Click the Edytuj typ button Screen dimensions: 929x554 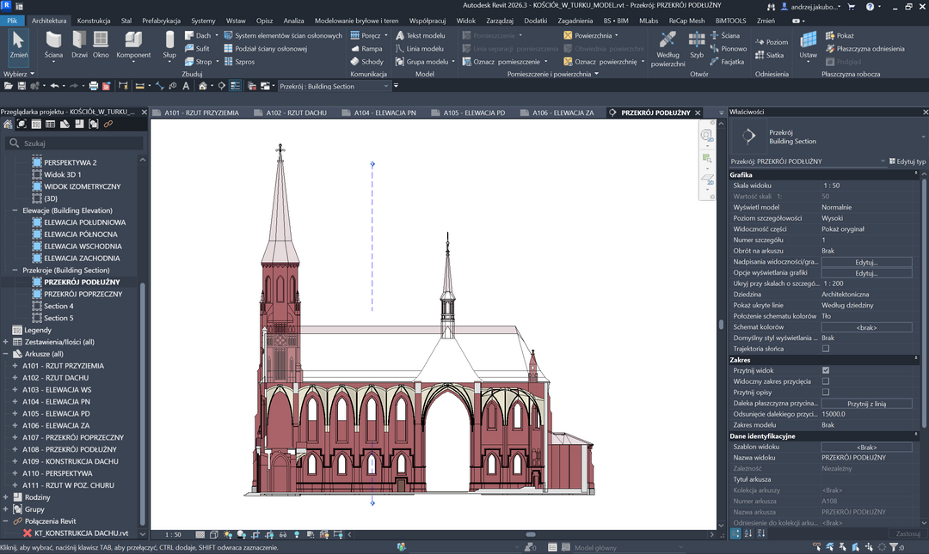907,161
